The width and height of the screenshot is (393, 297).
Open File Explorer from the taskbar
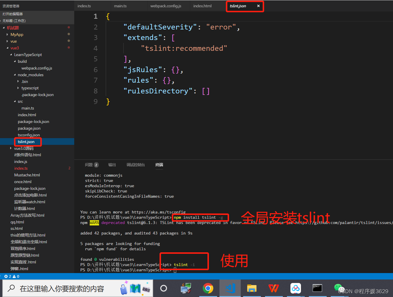pyautogui.click(x=252, y=288)
